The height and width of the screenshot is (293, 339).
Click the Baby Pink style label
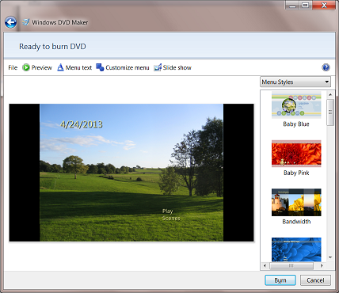click(x=296, y=173)
